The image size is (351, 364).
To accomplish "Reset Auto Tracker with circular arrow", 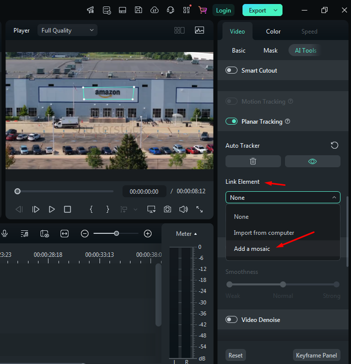I will coord(334,146).
